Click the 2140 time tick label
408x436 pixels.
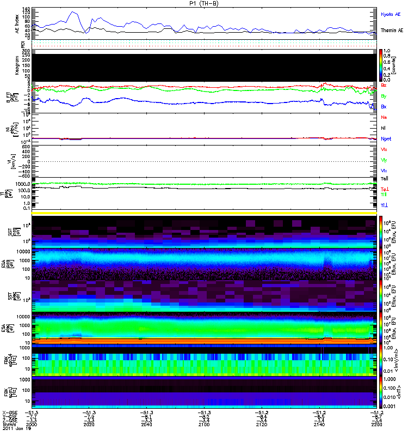[319, 425]
